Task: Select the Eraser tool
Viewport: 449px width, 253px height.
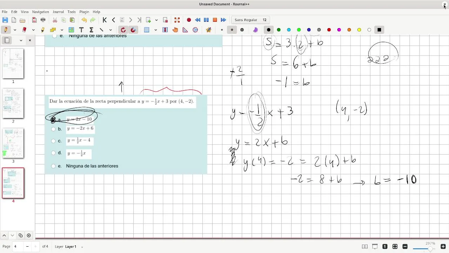Action: click(24, 30)
